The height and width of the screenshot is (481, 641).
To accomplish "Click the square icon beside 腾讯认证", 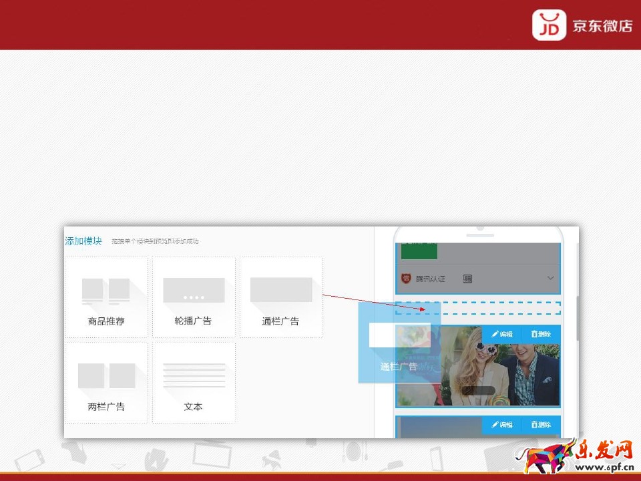I will [x=467, y=279].
